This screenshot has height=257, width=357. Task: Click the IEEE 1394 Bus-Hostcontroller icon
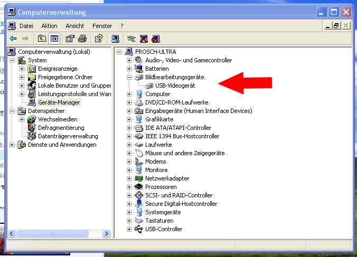(x=139, y=136)
